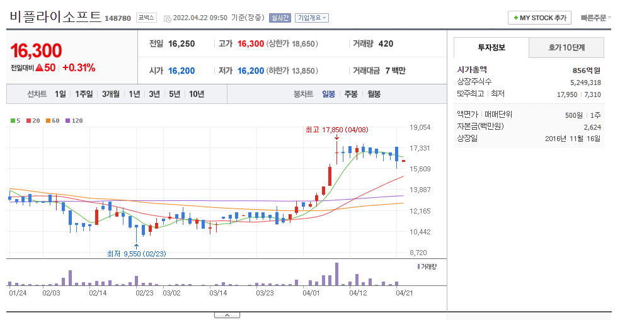Switch to the 호가10단계 tab
This screenshot has height=320, width=620.
[x=566, y=47]
